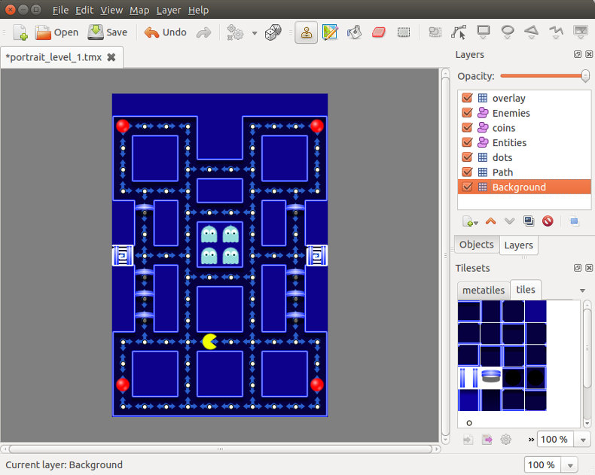This screenshot has height=475, width=595.
Task: Open a map file
Action: 56,32
